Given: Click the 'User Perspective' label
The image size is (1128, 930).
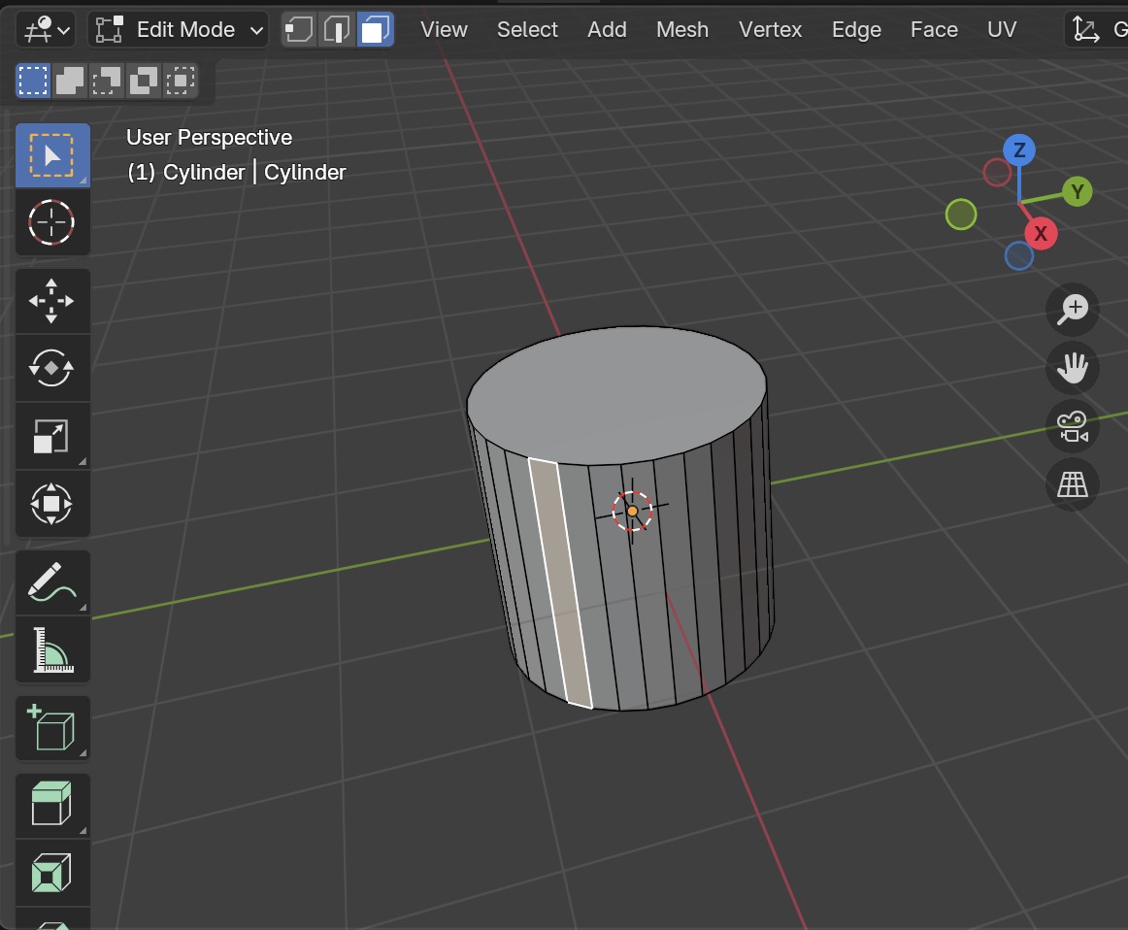Looking at the screenshot, I should tap(210, 138).
